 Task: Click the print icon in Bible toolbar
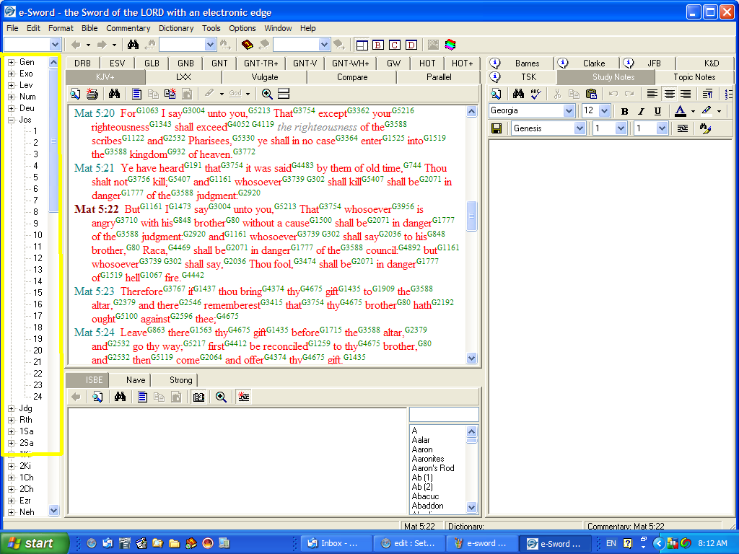pyautogui.click(x=92, y=94)
